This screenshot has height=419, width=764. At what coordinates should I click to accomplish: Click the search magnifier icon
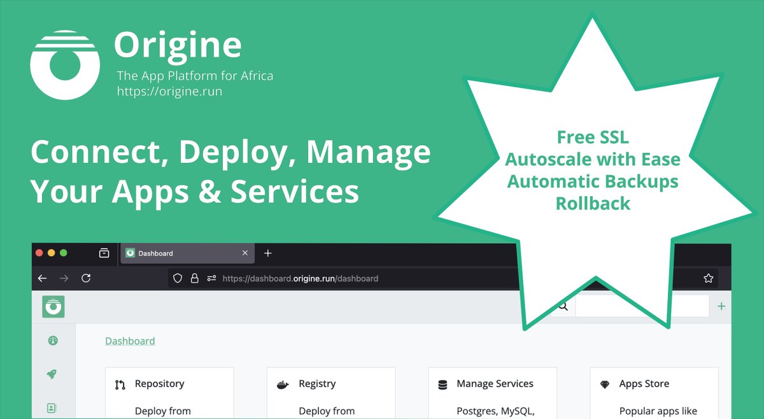point(563,307)
